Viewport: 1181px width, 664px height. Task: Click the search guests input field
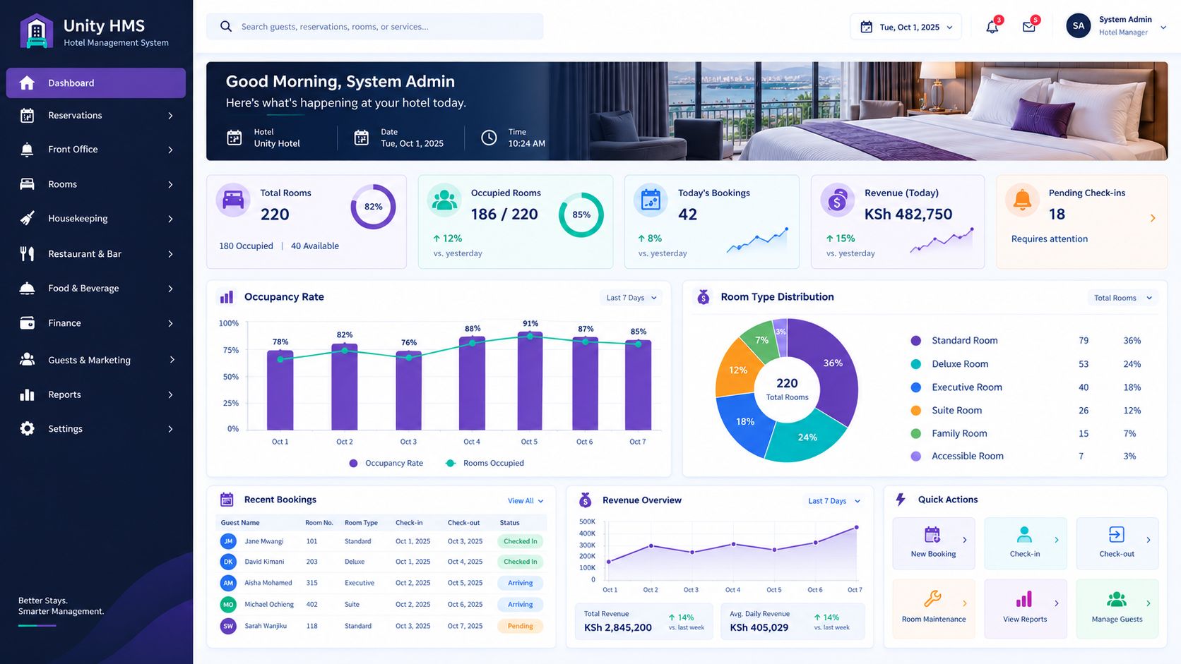coord(375,27)
